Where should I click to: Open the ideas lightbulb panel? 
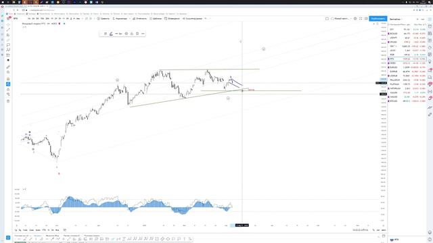[430, 61]
